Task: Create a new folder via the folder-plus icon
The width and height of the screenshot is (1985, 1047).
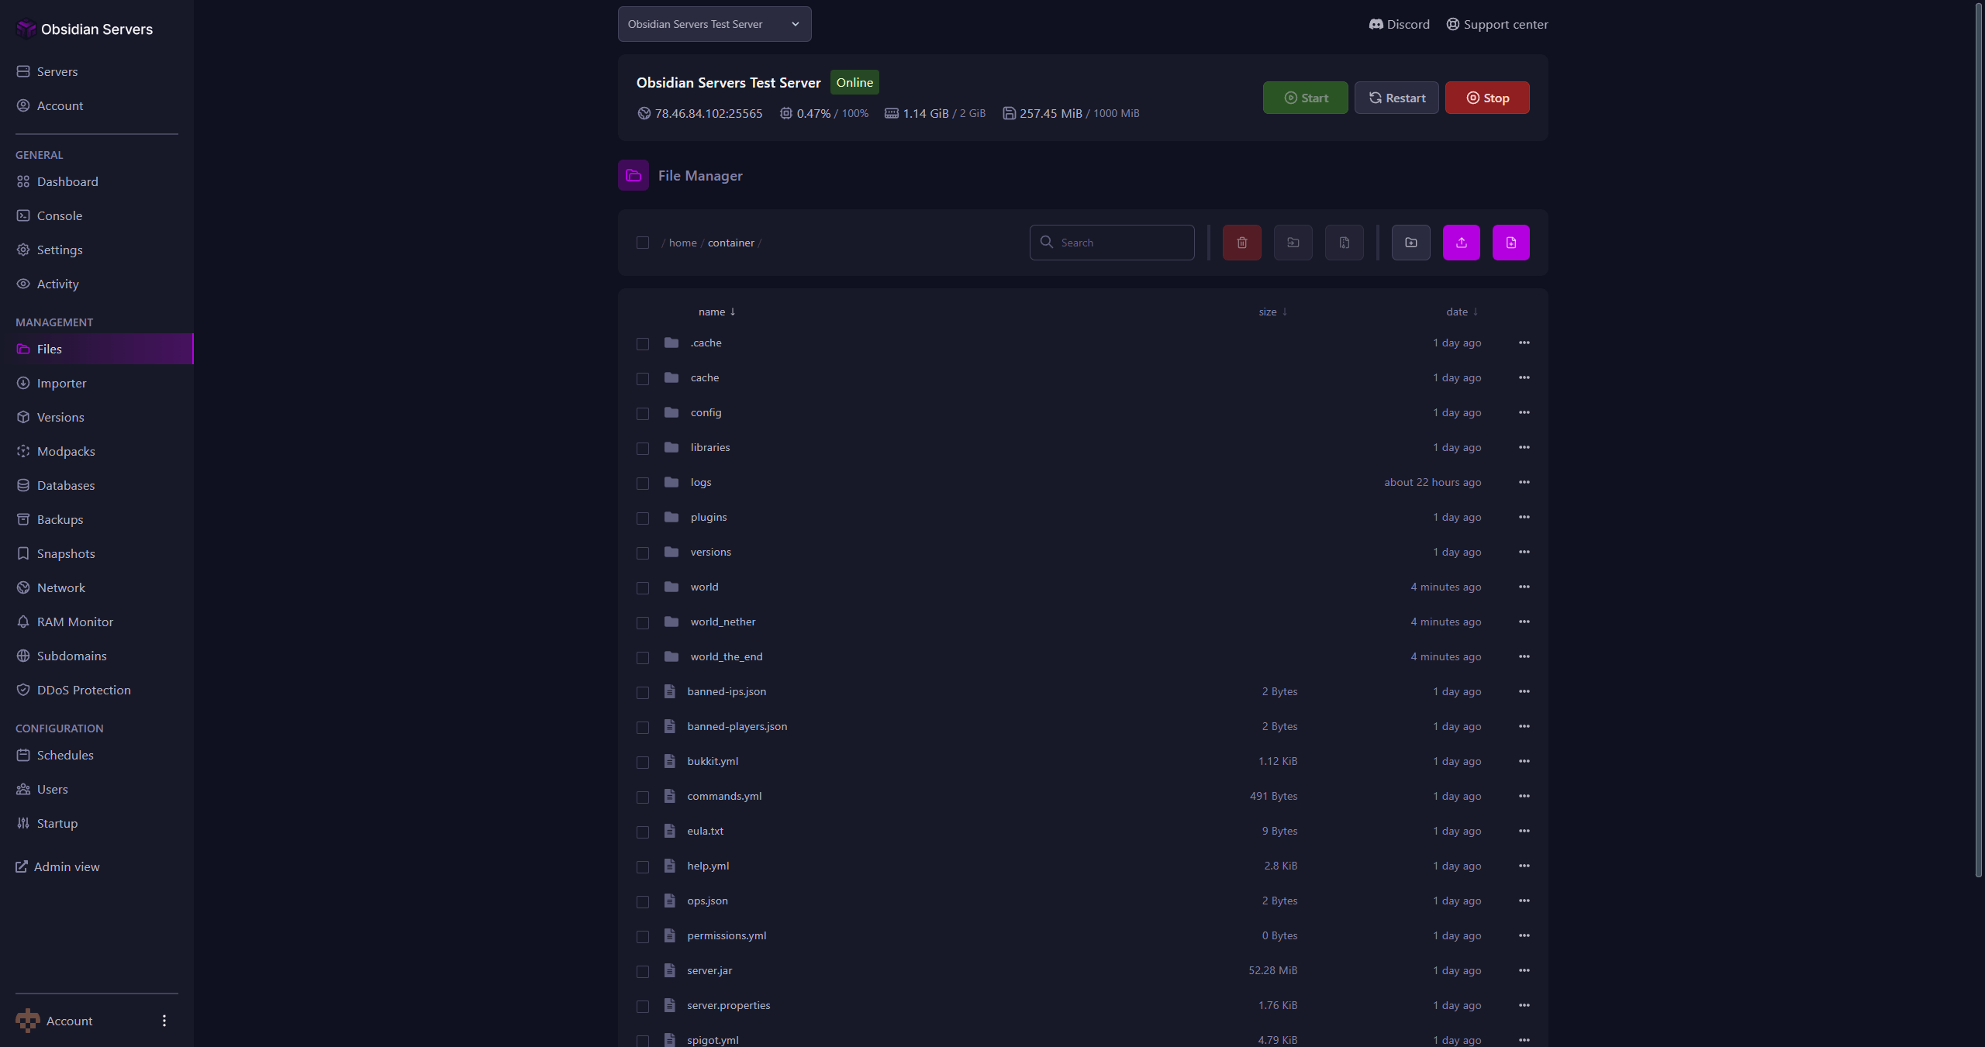Action: (1410, 243)
